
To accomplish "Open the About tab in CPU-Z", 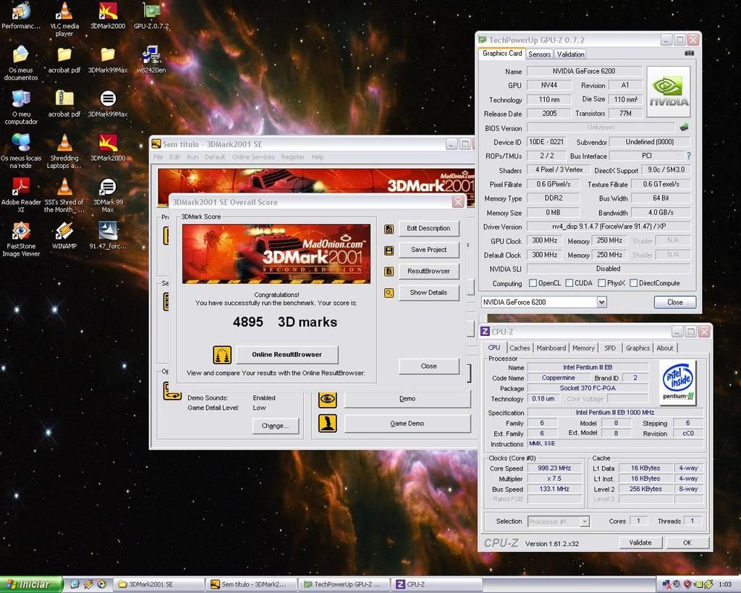I will [x=665, y=348].
